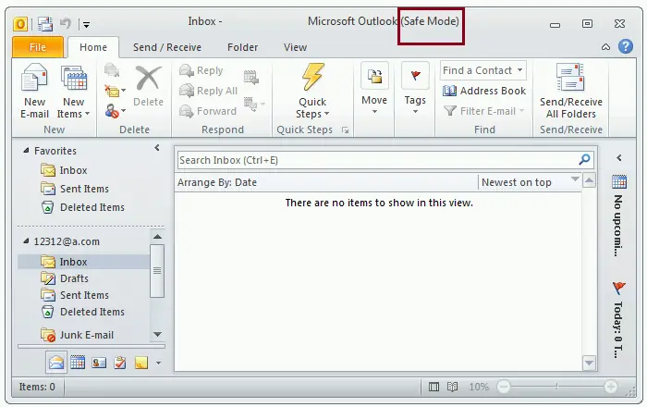
Task: Open the Address Book
Action: (x=484, y=91)
